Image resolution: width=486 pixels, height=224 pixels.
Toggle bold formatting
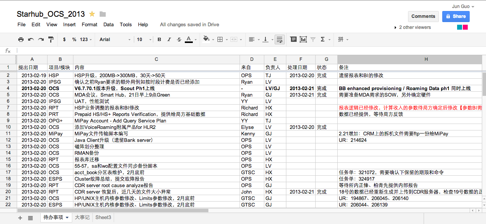point(159,40)
